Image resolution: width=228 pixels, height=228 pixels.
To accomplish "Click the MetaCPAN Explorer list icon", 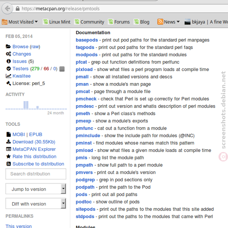I will (8, 149).
